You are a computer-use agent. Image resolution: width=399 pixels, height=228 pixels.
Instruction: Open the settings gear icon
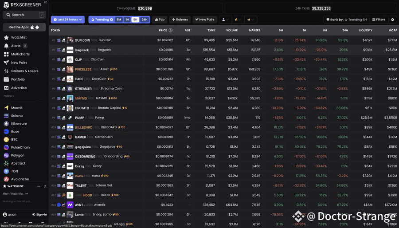[393, 20]
